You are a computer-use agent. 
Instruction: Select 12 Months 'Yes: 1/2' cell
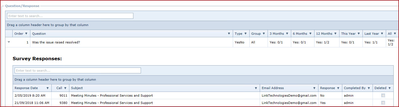click(327, 42)
